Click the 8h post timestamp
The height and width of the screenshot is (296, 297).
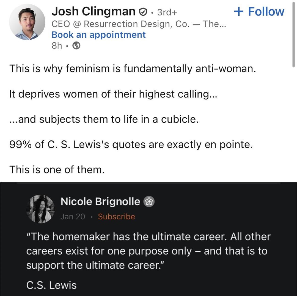(57, 46)
